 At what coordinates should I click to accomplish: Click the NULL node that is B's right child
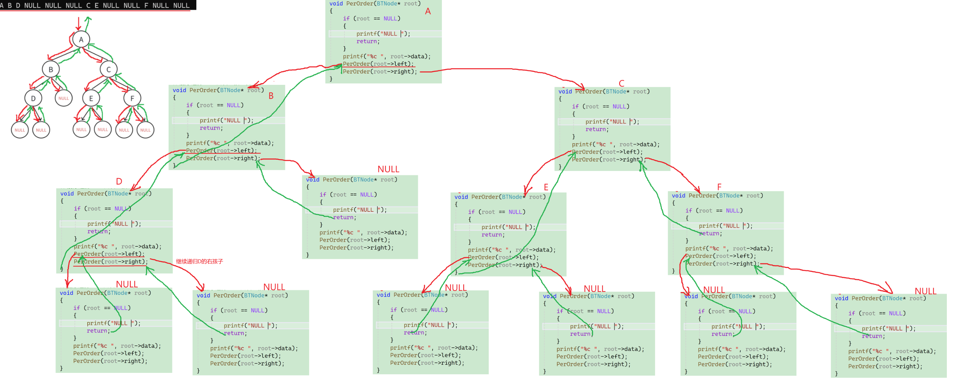pos(64,98)
